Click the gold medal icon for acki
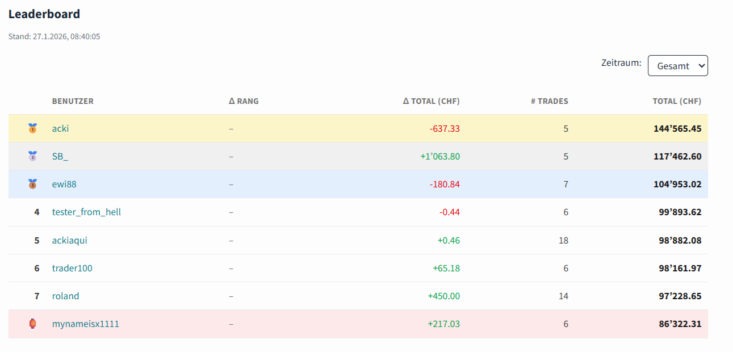 [x=32, y=128]
